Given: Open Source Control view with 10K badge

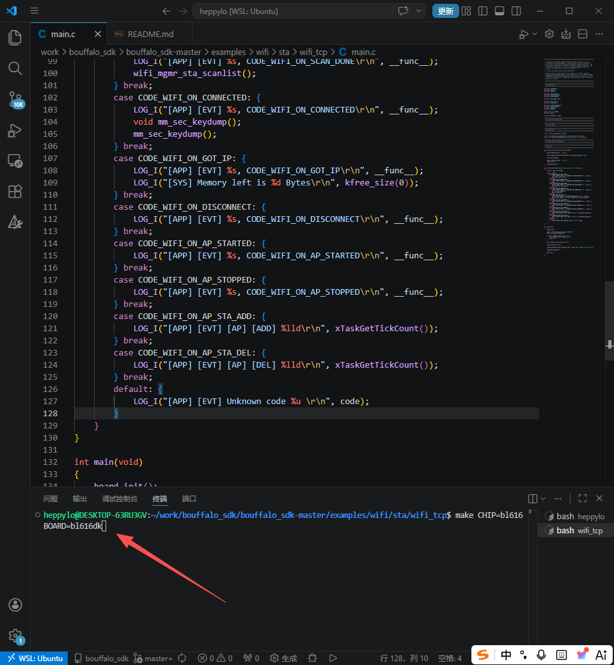Looking at the screenshot, I should (15, 99).
